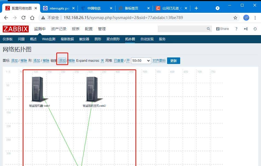Screen dimensions: 261x166
Task: Switch to the 最新数据 tab
Action: [67, 39]
